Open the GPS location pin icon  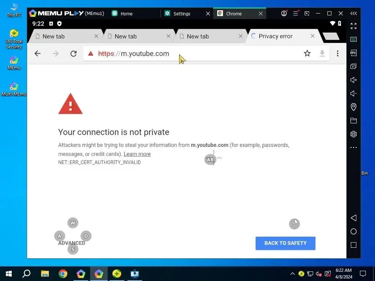pos(353,107)
